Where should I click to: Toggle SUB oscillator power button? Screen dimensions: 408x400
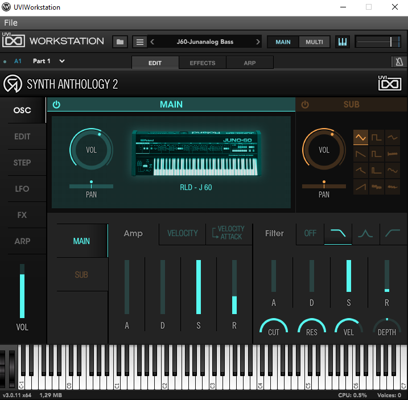coord(305,105)
